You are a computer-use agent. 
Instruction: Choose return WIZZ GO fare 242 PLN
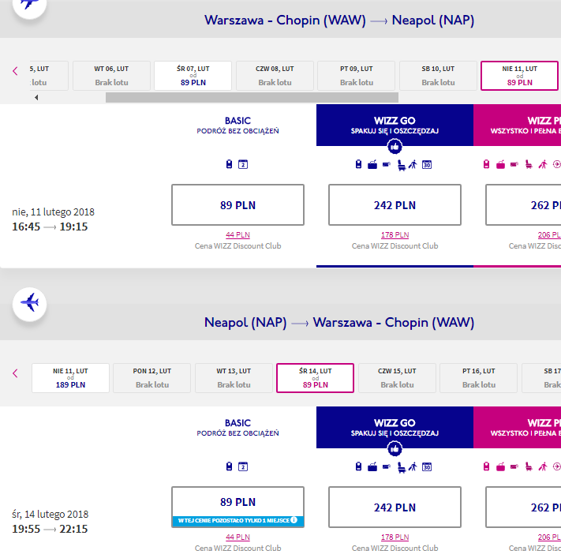395,507
